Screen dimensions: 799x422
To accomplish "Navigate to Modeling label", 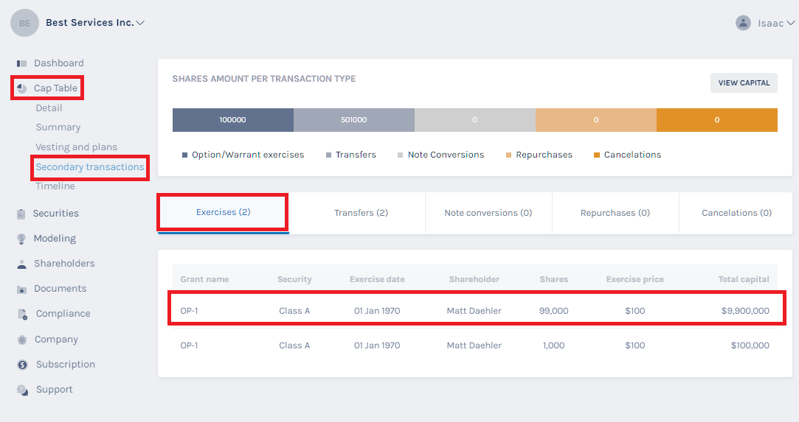I will (x=55, y=239).
